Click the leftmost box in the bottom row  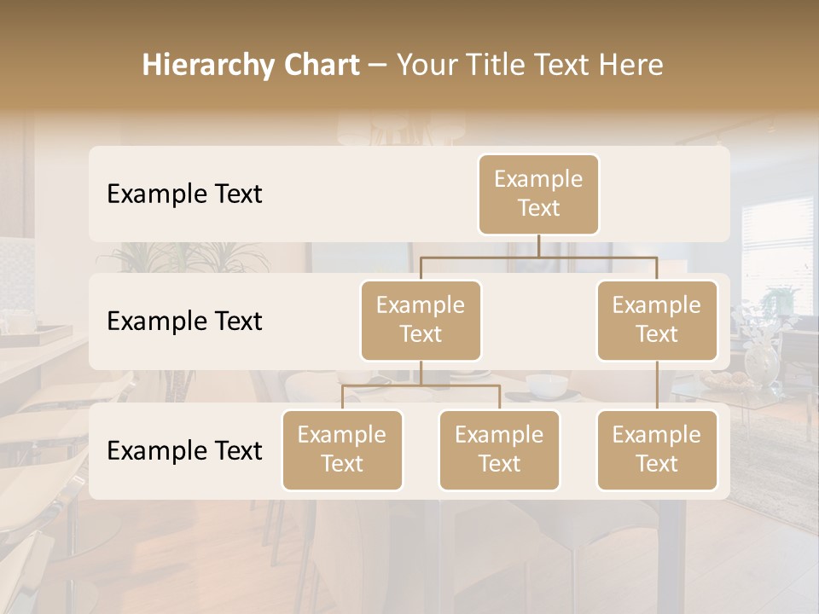[342, 449]
